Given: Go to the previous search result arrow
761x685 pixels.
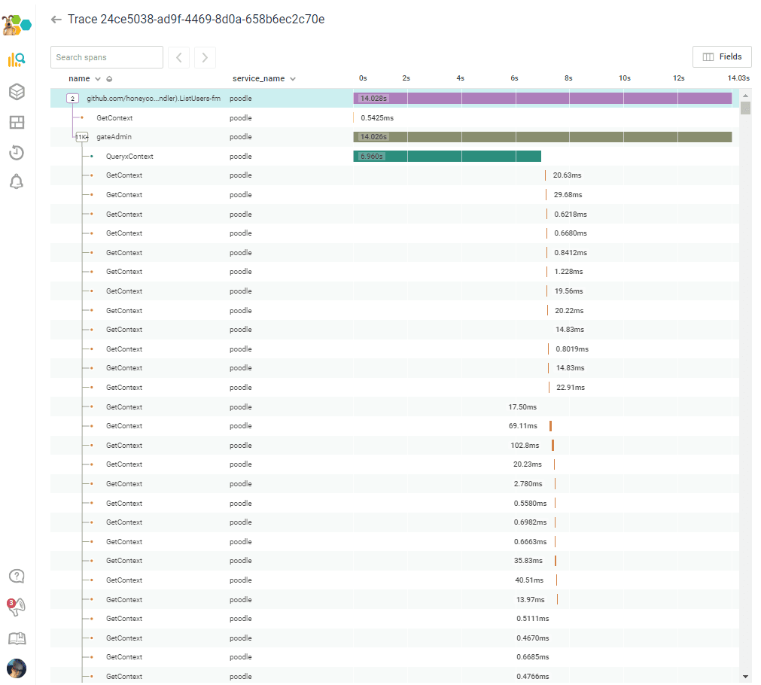Looking at the screenshot, I should (178, 57).
